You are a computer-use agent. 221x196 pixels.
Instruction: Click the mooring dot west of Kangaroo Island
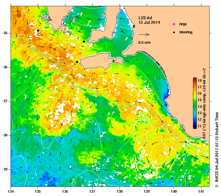pos(77,62)
